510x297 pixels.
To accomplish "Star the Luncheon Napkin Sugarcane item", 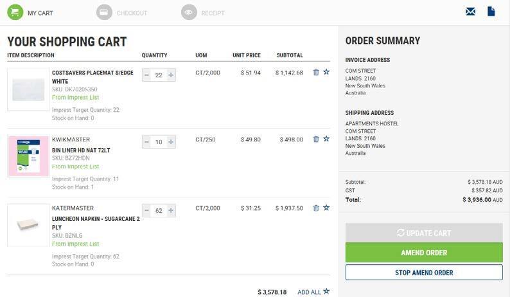I will point(326,208).
